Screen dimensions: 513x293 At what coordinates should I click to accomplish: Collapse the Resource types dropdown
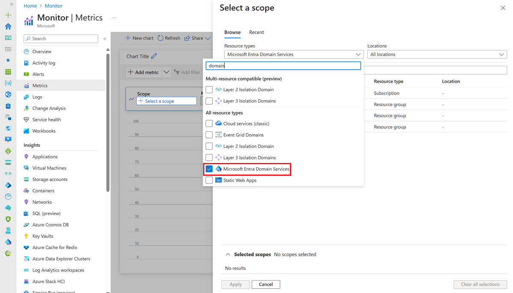[x=358, y=54]
